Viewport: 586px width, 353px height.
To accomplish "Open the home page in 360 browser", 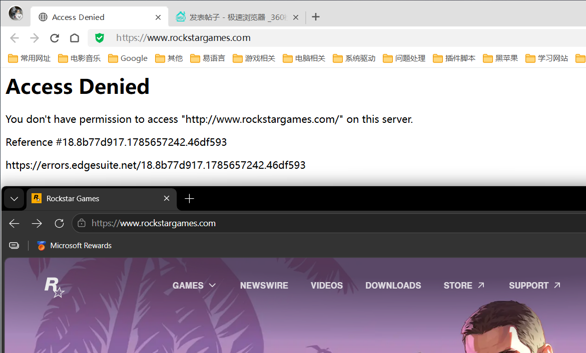I will pos(75,38).
